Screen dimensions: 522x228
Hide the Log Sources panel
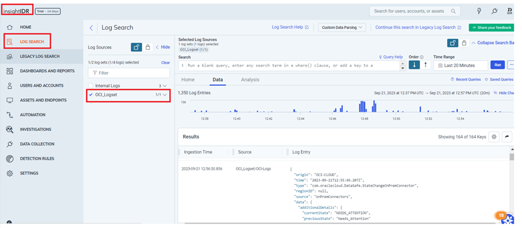coord(163,47)
